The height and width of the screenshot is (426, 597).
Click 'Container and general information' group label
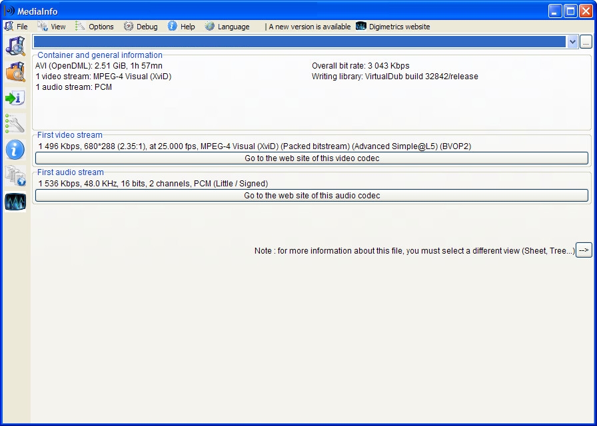pos(100,55)
